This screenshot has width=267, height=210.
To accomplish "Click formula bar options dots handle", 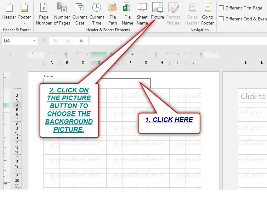I will click(43, 41).
